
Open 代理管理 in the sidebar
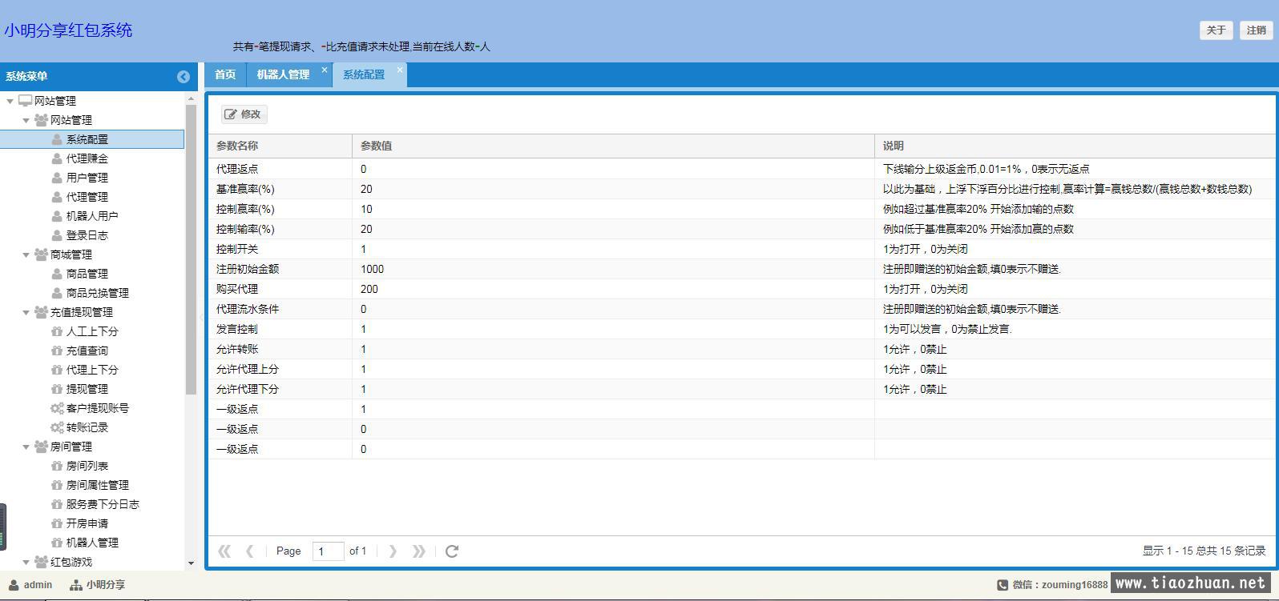pos(87,197)
